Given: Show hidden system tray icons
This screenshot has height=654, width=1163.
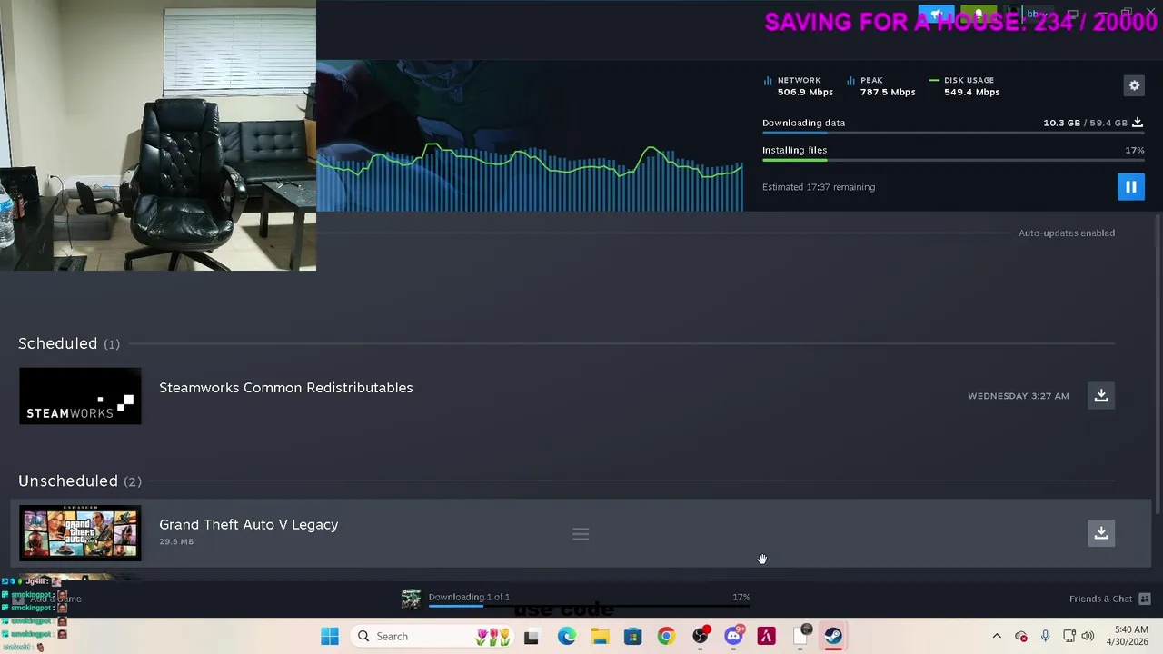Looking at the screenshot, I should 997,636.
